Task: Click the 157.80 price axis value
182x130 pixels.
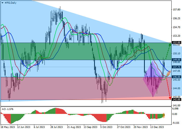Action: pyautogui.click(x=177, y=10)
